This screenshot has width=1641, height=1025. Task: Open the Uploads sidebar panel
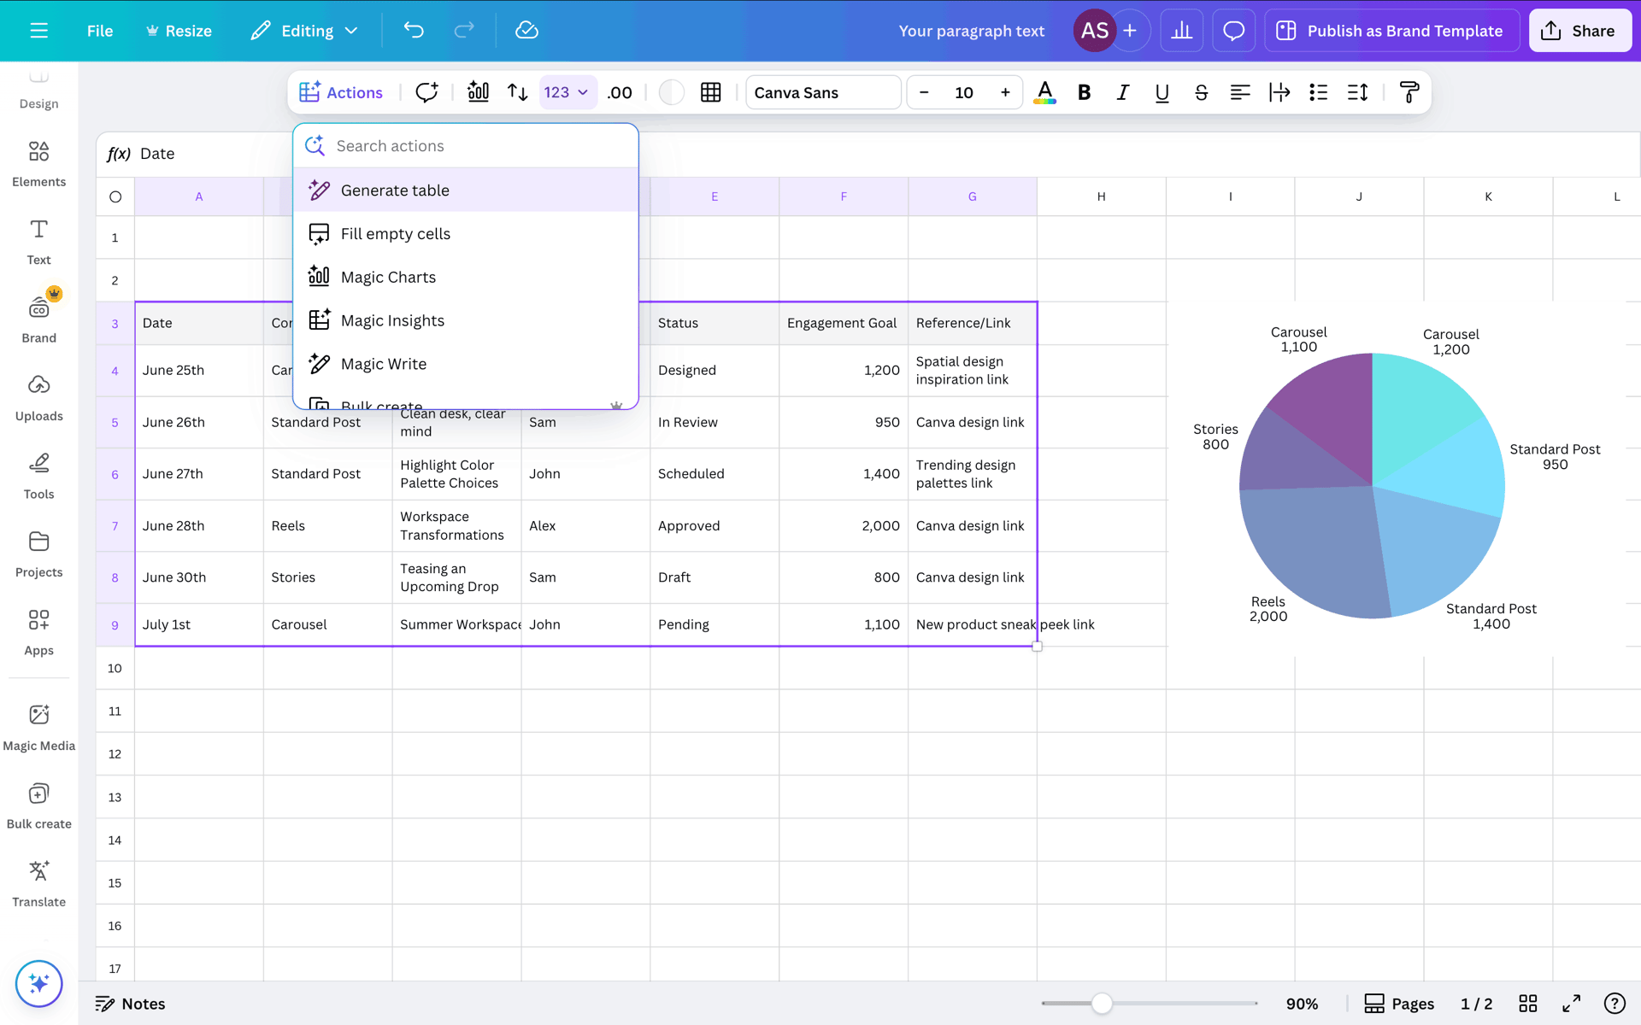tap(39, 398)
